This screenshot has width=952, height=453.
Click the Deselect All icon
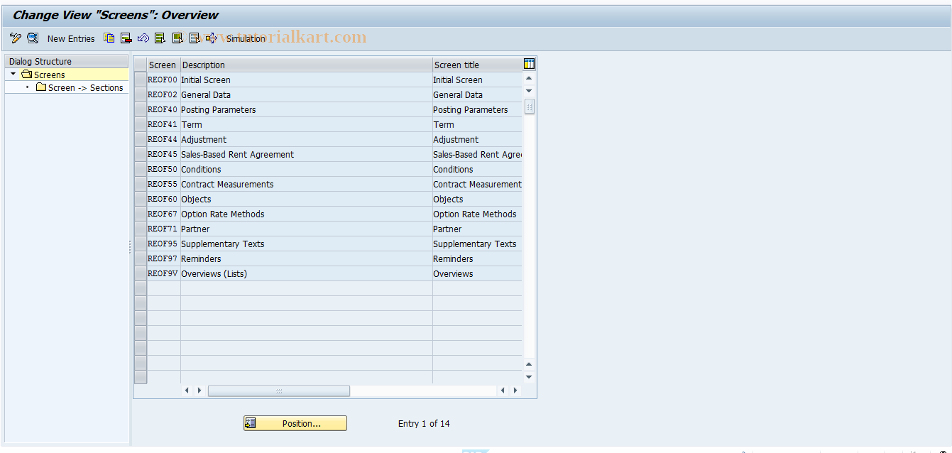tap(194, 38)
